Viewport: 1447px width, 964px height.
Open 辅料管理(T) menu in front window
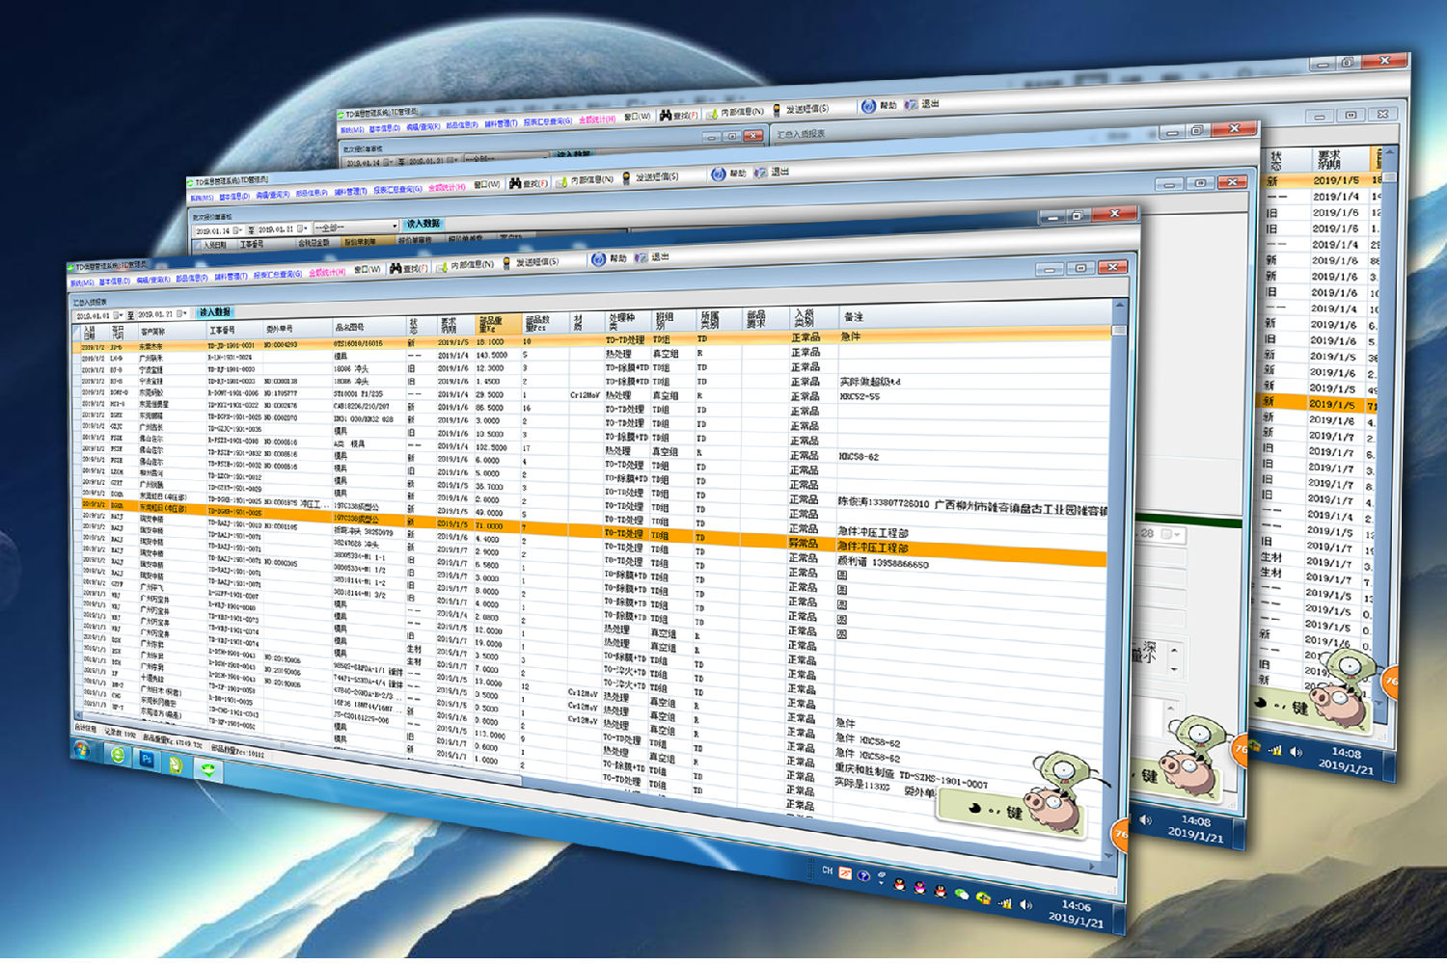231,277
